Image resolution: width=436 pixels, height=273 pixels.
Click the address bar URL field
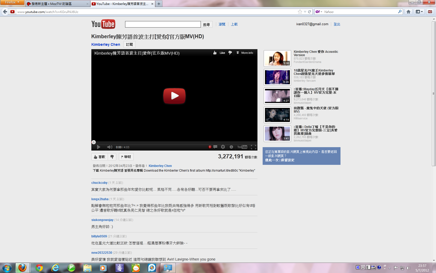[156, 12]
